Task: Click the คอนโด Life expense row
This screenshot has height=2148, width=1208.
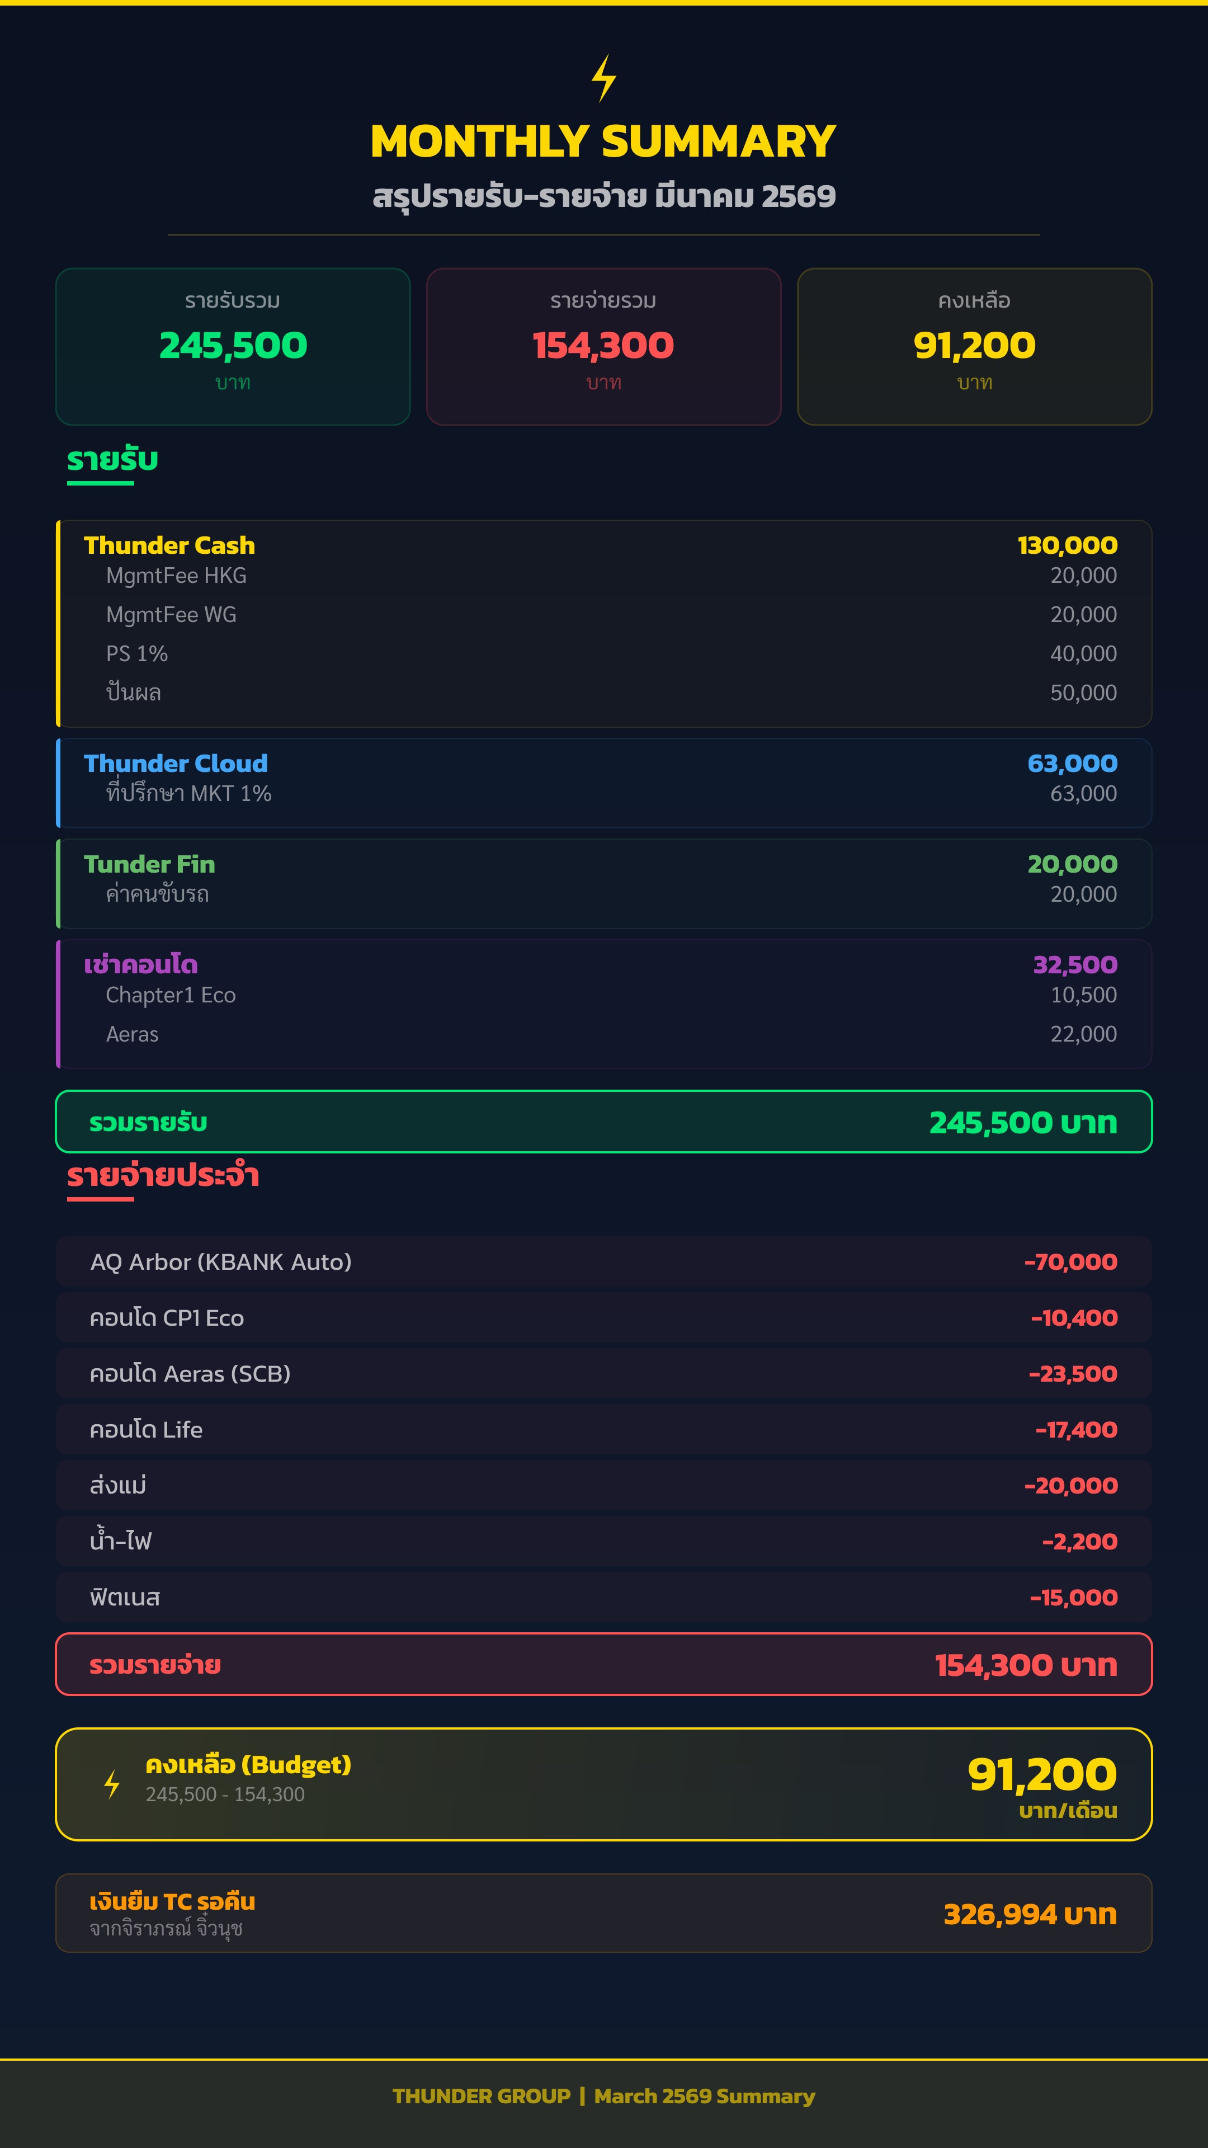Action: pyautogui.click(x=603, y=1429)
